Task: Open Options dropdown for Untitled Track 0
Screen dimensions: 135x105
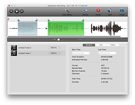Action: tap(54, 48)
